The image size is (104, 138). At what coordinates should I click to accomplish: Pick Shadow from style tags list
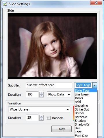pyautogui.click(x=86, y=121)
